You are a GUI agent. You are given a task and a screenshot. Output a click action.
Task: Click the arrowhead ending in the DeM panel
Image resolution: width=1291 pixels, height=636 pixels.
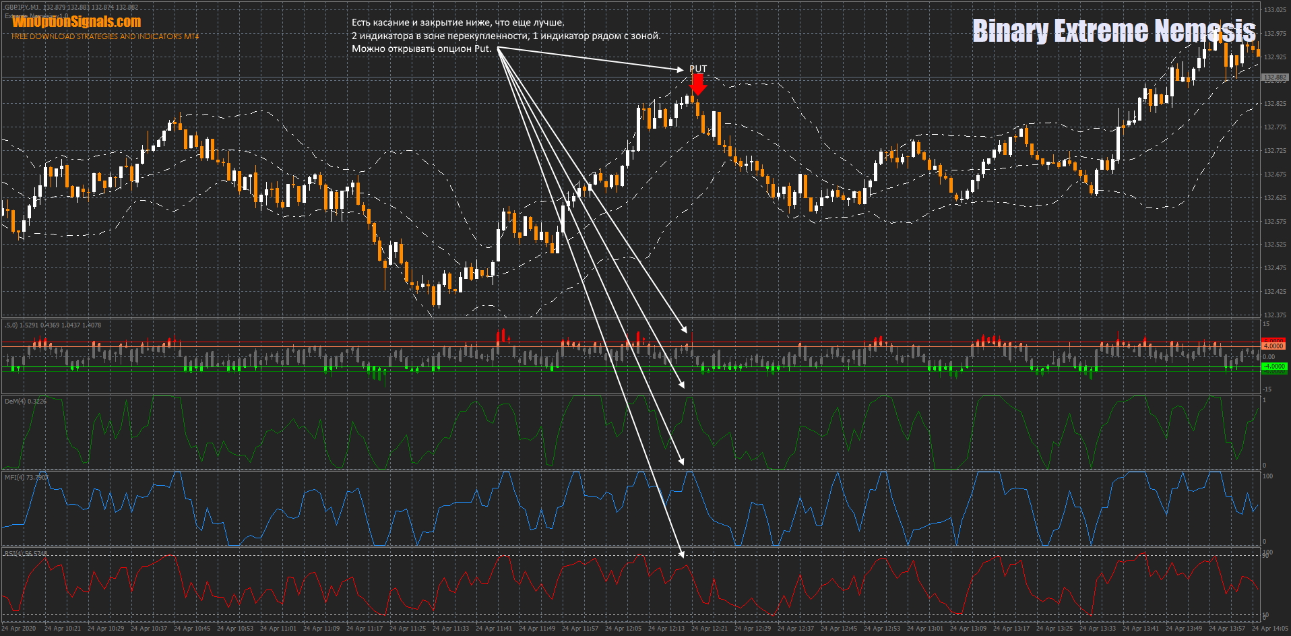coord(683,385)
